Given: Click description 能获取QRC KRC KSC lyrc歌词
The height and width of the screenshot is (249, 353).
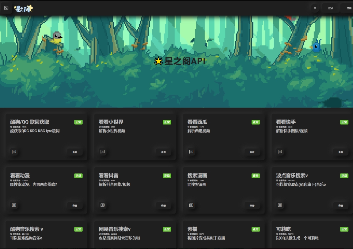Looking at the screenshot, I should 35,131.
